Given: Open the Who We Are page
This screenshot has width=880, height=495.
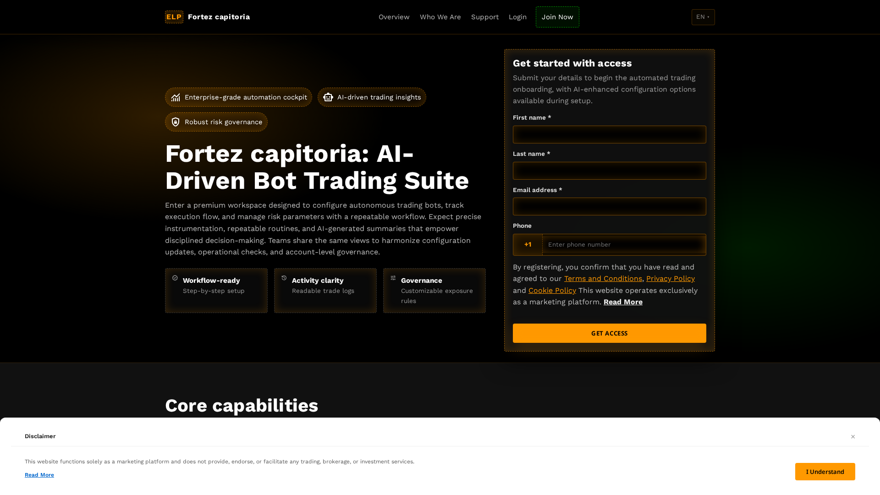Looking at the screenshot, I should (x=440, y=17).
